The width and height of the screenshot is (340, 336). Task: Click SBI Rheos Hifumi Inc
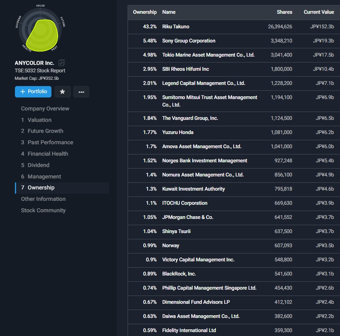click(185, 69)
